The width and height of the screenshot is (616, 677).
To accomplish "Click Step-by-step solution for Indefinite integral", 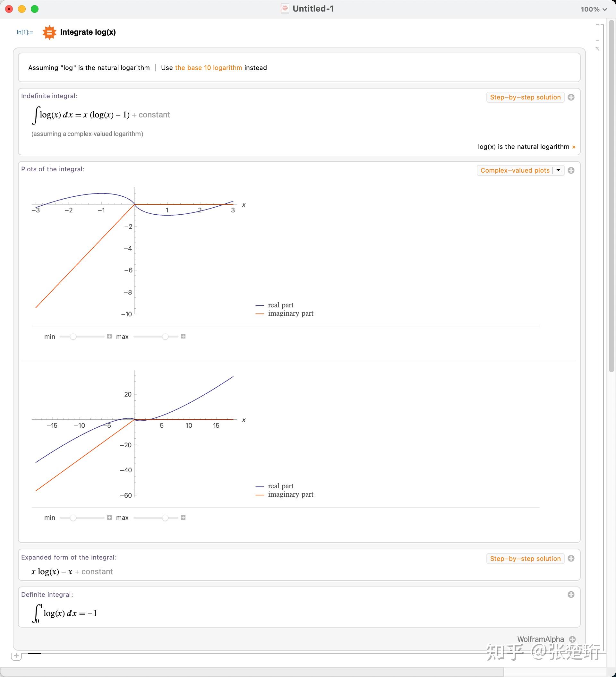I will [x=525, y=98].
